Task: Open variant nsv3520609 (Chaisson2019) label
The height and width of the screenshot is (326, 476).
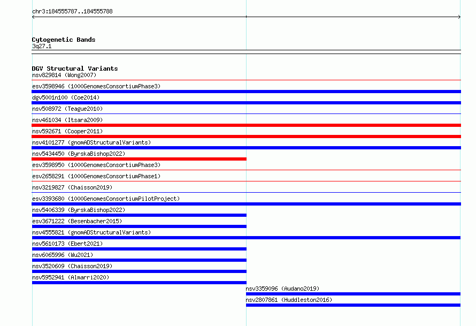Action: coord(72,266)
